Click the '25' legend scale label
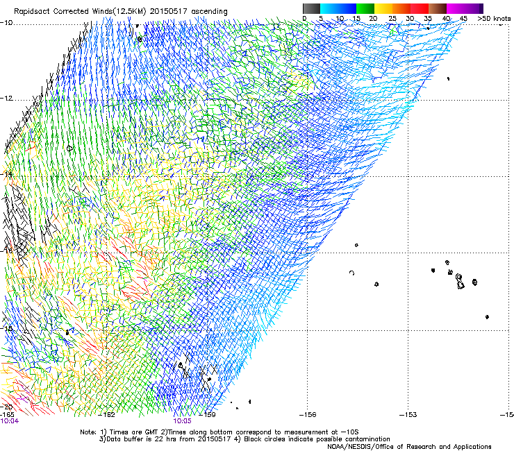Image resolution: width=514 pixels, height=451 pixels. point(392,19)
